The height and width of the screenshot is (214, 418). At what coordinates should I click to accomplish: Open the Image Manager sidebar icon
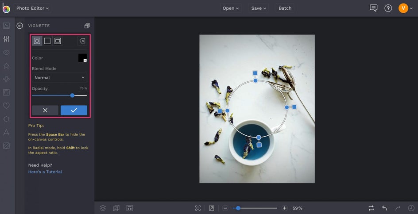(x=6, y=26)
